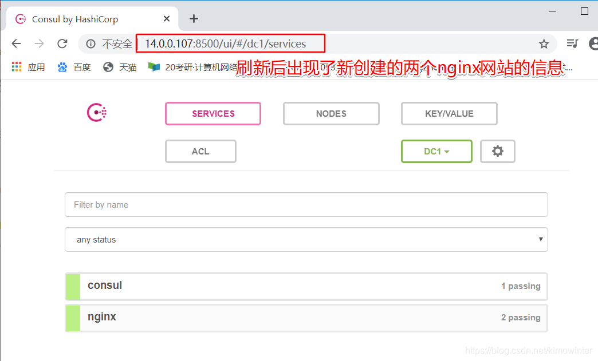The image size is (598, 361).
Task: Click the address bar URL
Action: (x=225, y=44)
